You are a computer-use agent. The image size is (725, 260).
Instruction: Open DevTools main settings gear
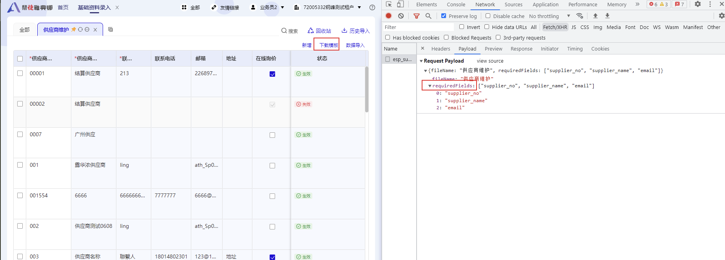(x=698, y=4)
